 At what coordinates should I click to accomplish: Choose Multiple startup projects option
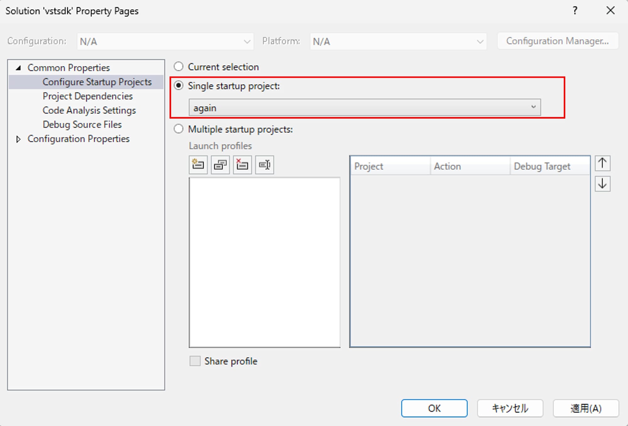[179, 129]
